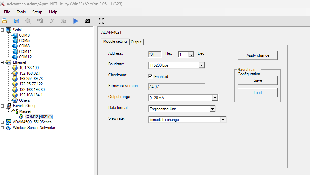Open the Output range dropdown
The image size is (310, 175).
[215, 98]
